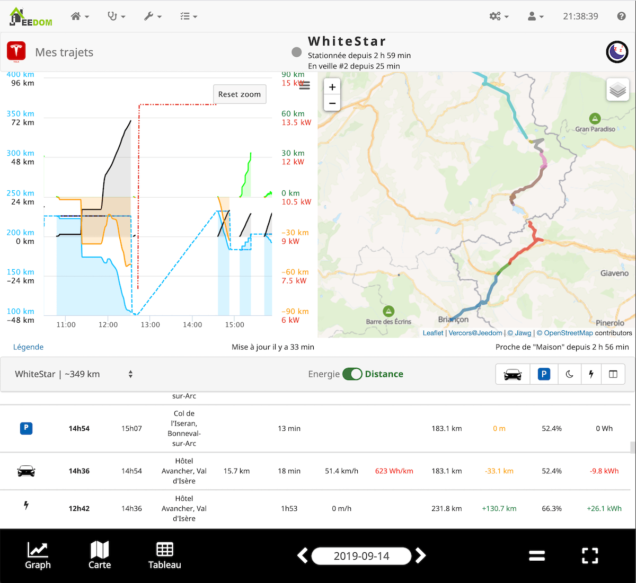Screen dimensions: 636x583
Task: Switch to the Tableau view
Action: click(164, 555)
